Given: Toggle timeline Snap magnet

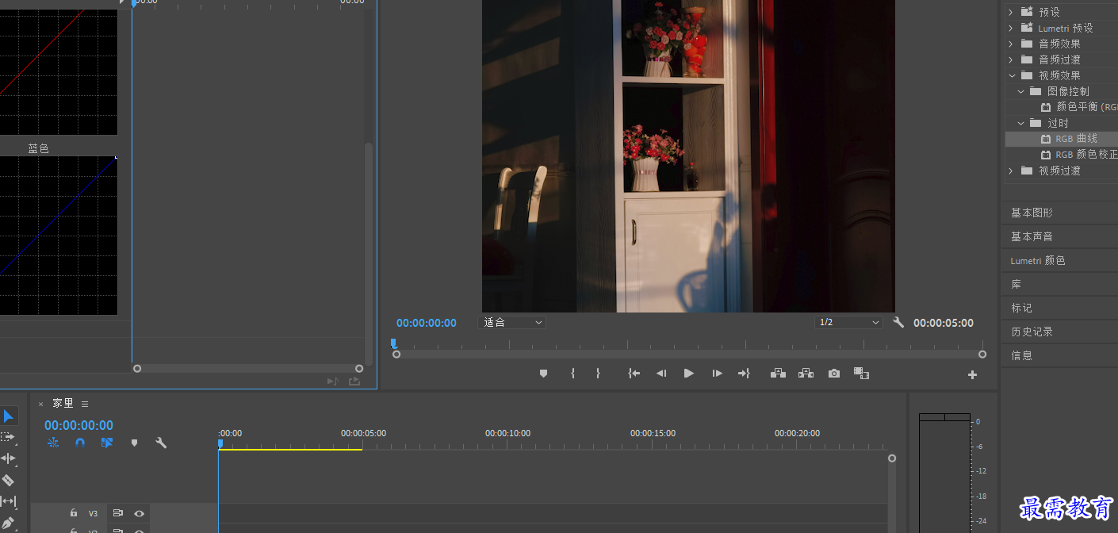Looking at the screenshot, I should tap(80, 443).
